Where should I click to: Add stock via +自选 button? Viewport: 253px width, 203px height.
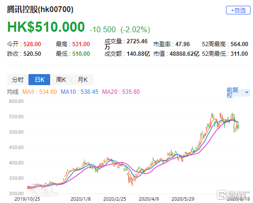tap(238, 10)
